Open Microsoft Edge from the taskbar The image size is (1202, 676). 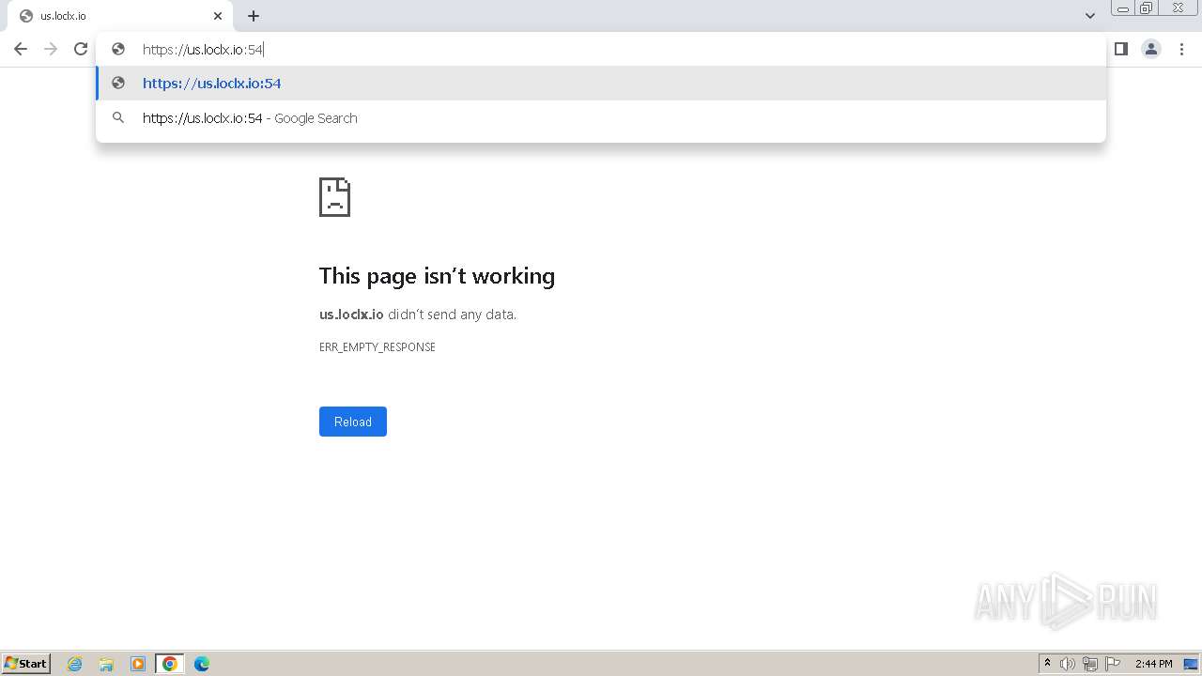pos(202,664)
